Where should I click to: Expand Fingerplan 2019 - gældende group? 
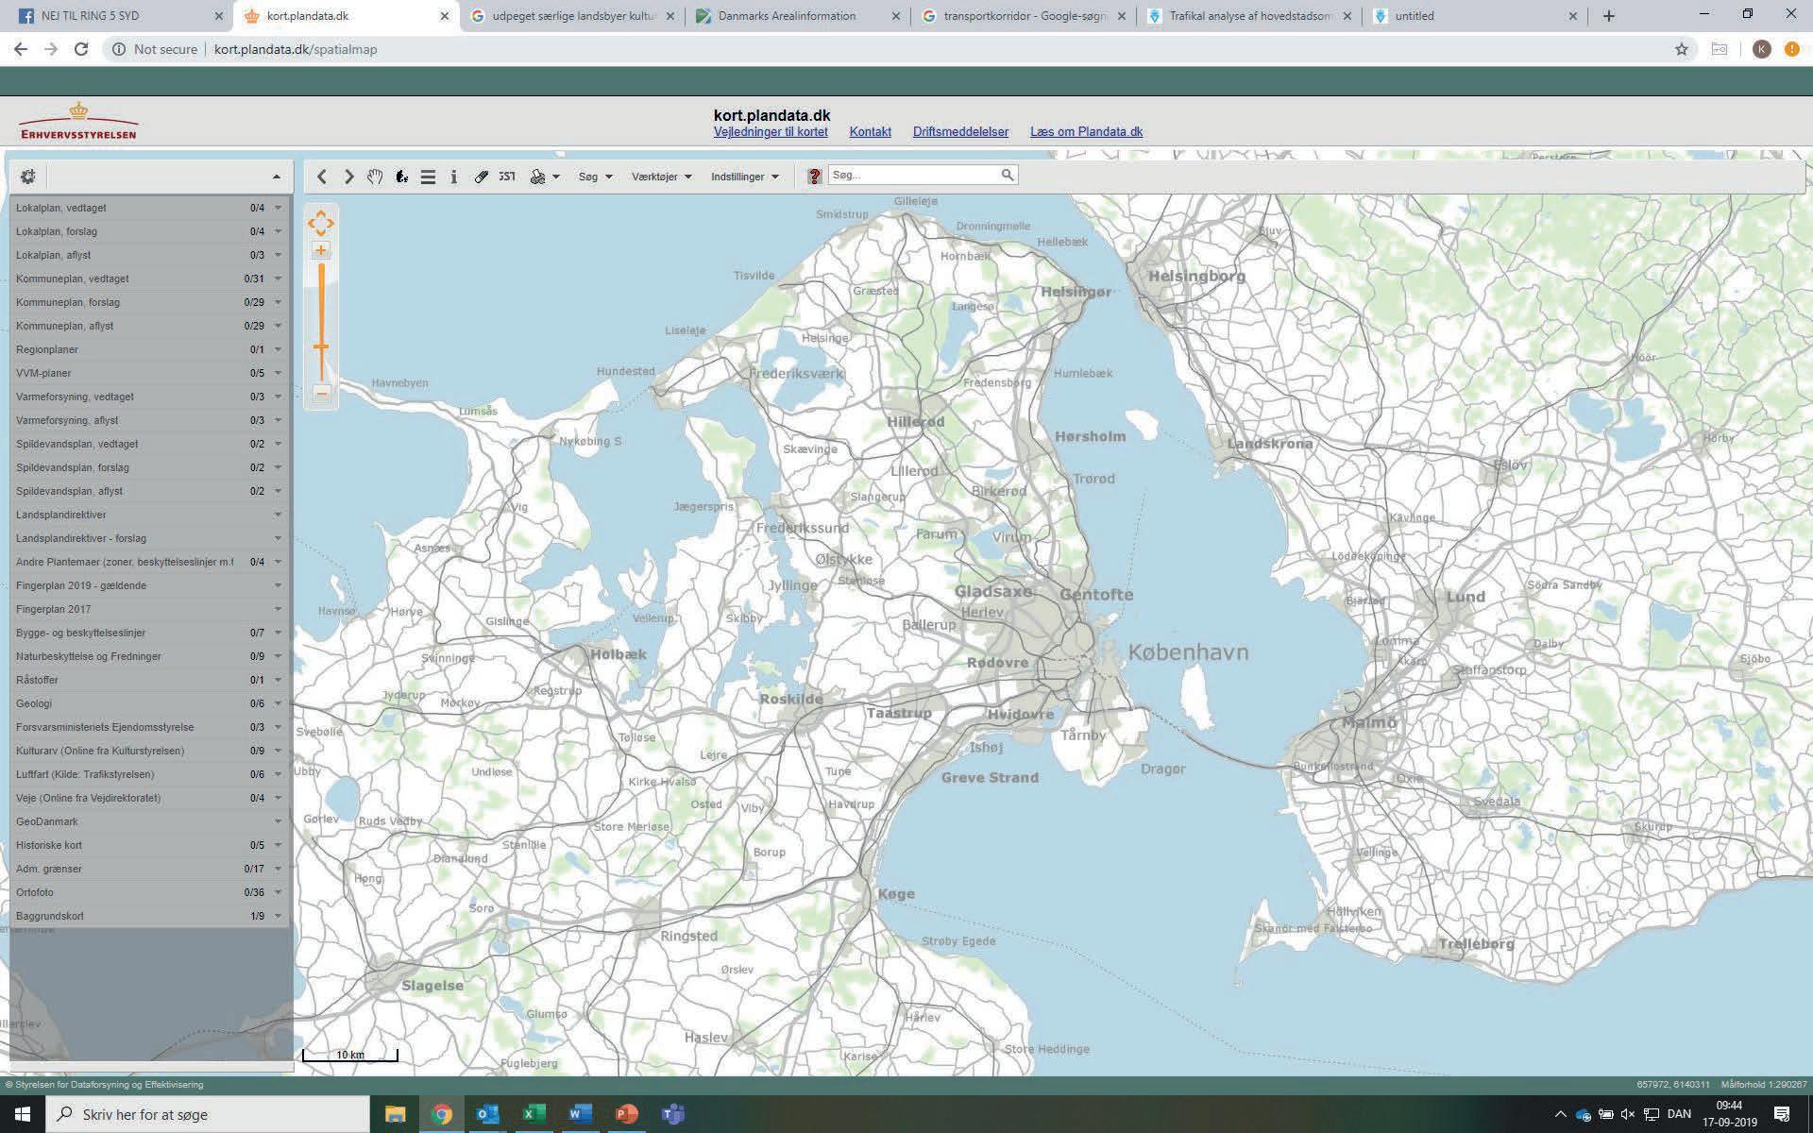coord(278,585)
